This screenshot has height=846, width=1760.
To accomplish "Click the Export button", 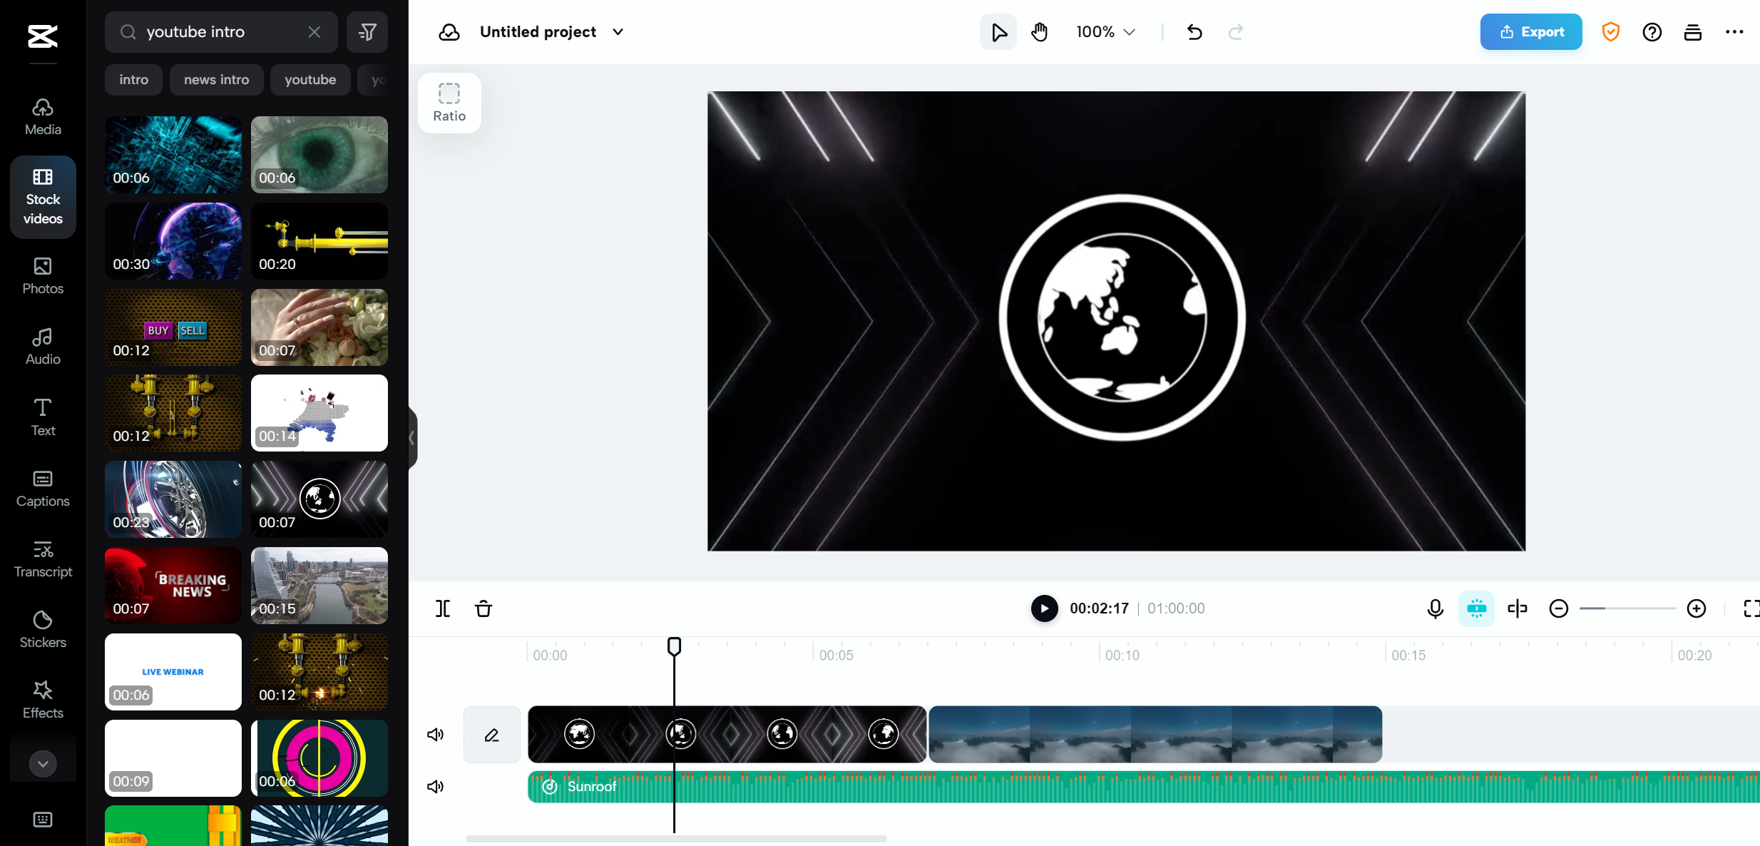I will point(1530,31).
